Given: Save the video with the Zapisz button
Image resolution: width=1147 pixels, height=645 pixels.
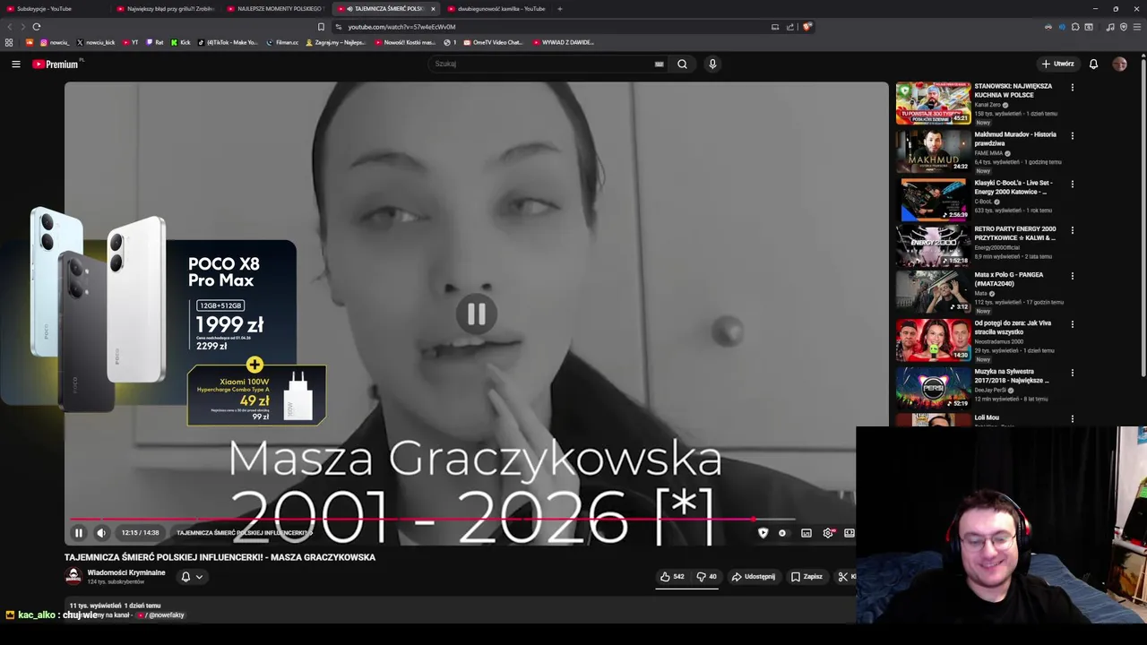Looking at the screenshot, I should pyautogui.click(x=806, y=577).
